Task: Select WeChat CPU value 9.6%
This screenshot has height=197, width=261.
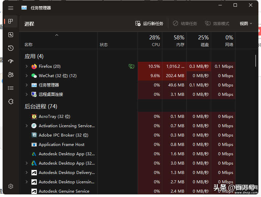Action: (155, 76)
